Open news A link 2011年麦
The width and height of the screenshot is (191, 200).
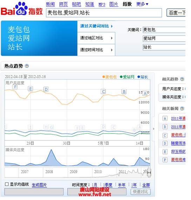click(x=178, y=118)
